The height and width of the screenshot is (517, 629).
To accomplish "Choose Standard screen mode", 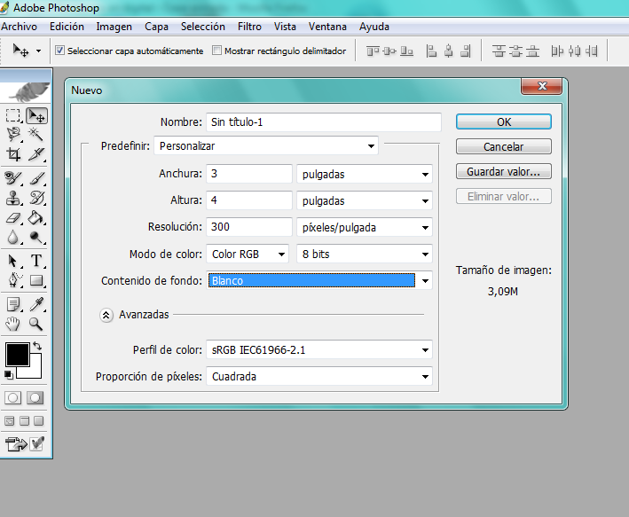I will [x=9, y=420].
